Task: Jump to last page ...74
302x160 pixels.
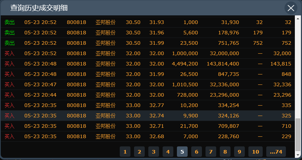Action: (x=276, y=152)
